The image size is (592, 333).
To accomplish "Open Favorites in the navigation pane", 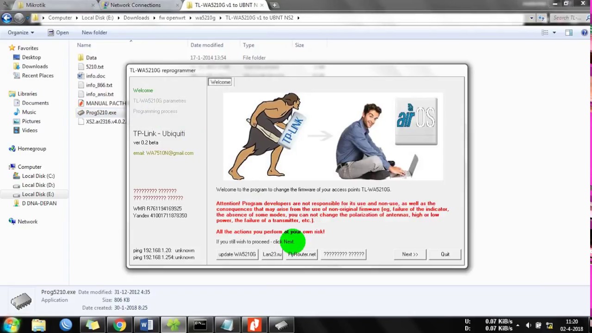I will (28, 48).
